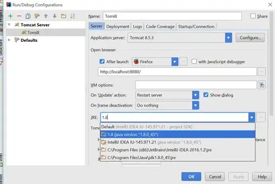This screenshot has height=184, width=275.
Task: Uncheck the Show dialog checkbox
Action: [206, 95]
